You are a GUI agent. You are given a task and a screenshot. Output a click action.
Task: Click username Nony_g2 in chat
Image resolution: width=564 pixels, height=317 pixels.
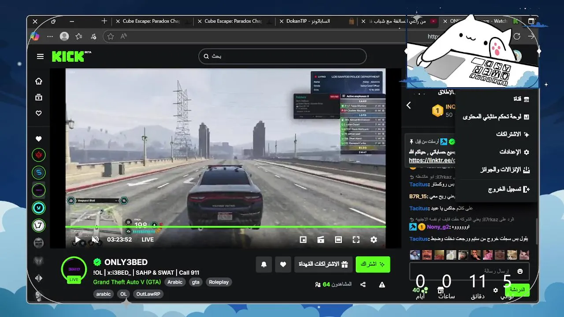[438, 227]
